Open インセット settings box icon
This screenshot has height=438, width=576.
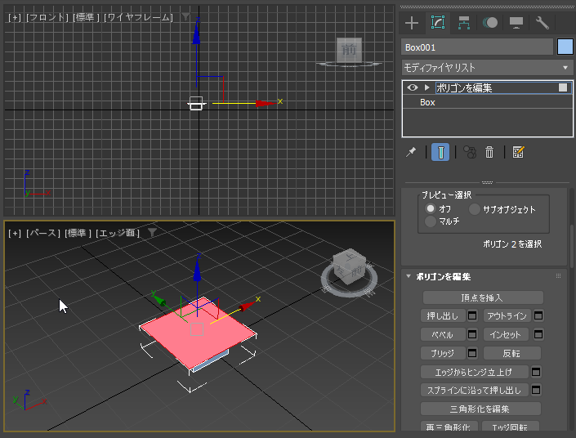point(538,334)
